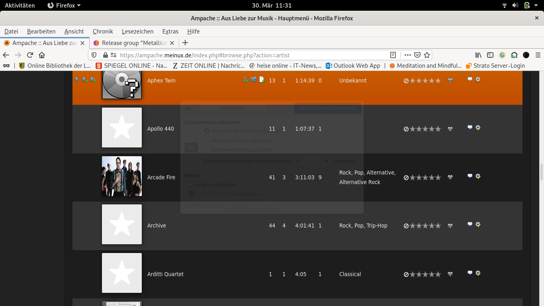Enable the Zeiger einbeziehen checkbox

[191, 184]
